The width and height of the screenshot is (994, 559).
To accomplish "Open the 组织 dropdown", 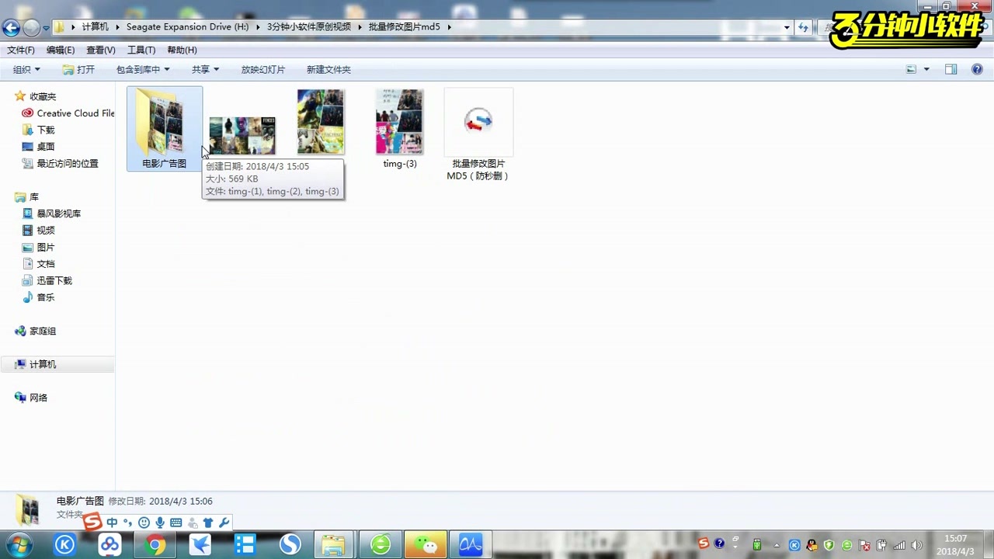I will click(x=26, y=70).
